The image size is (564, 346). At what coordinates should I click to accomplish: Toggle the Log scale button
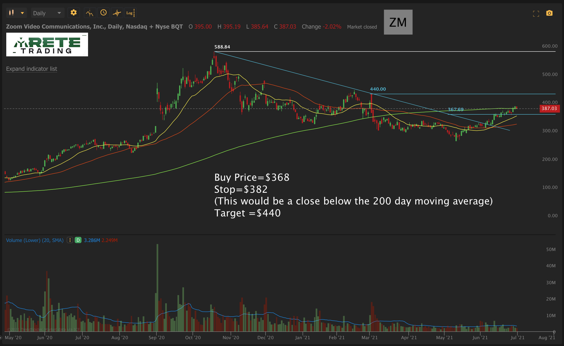[x=130, y=13]
